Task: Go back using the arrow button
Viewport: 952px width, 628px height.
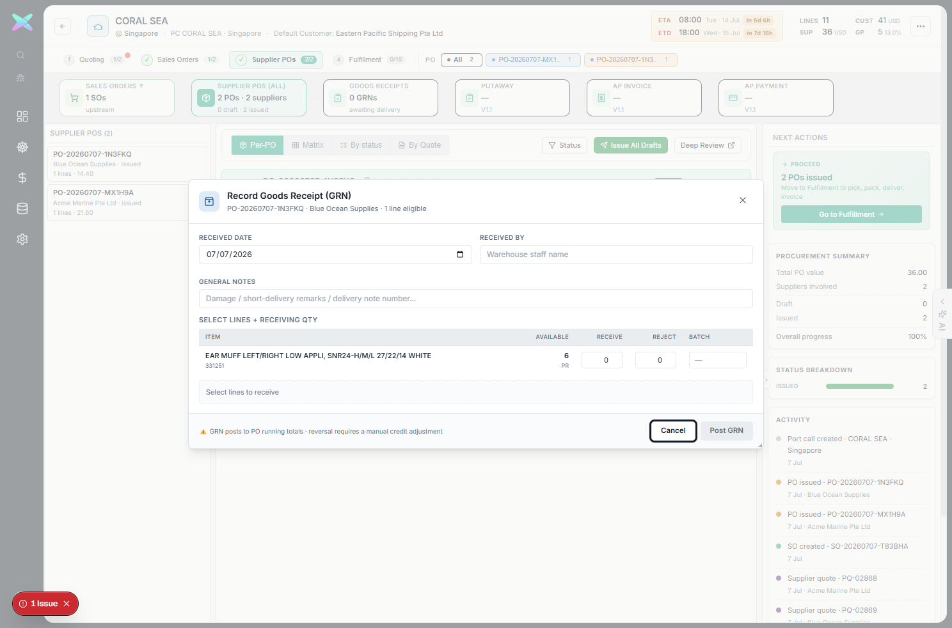Action: [x=63, y=26]
